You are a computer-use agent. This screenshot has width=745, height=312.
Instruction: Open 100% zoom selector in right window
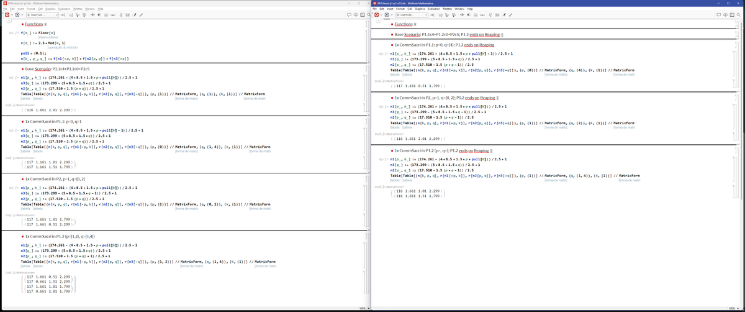point(733,308)
